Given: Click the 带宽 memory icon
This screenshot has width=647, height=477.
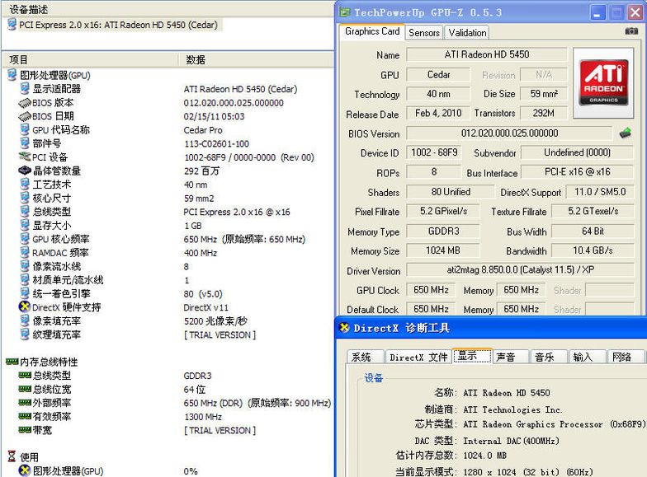Looking at the screenshot, I should click(x=25, y=430).
